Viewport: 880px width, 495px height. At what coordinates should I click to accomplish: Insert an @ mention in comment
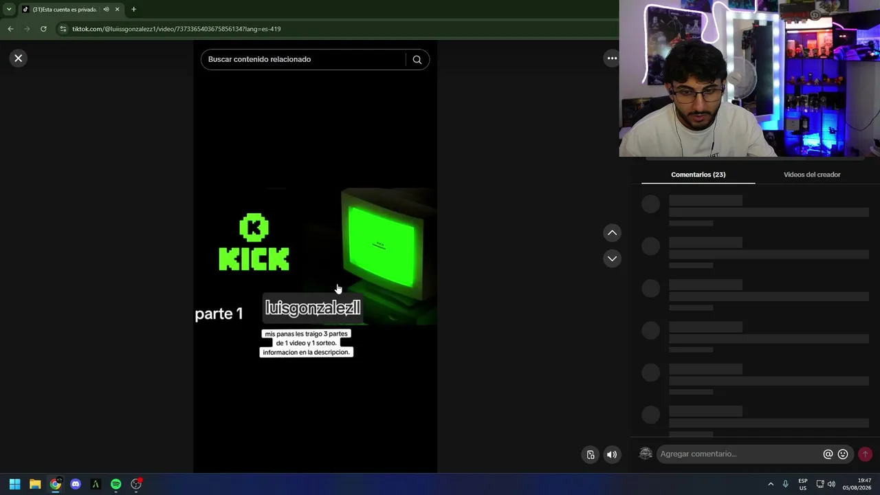pos(828,454)
